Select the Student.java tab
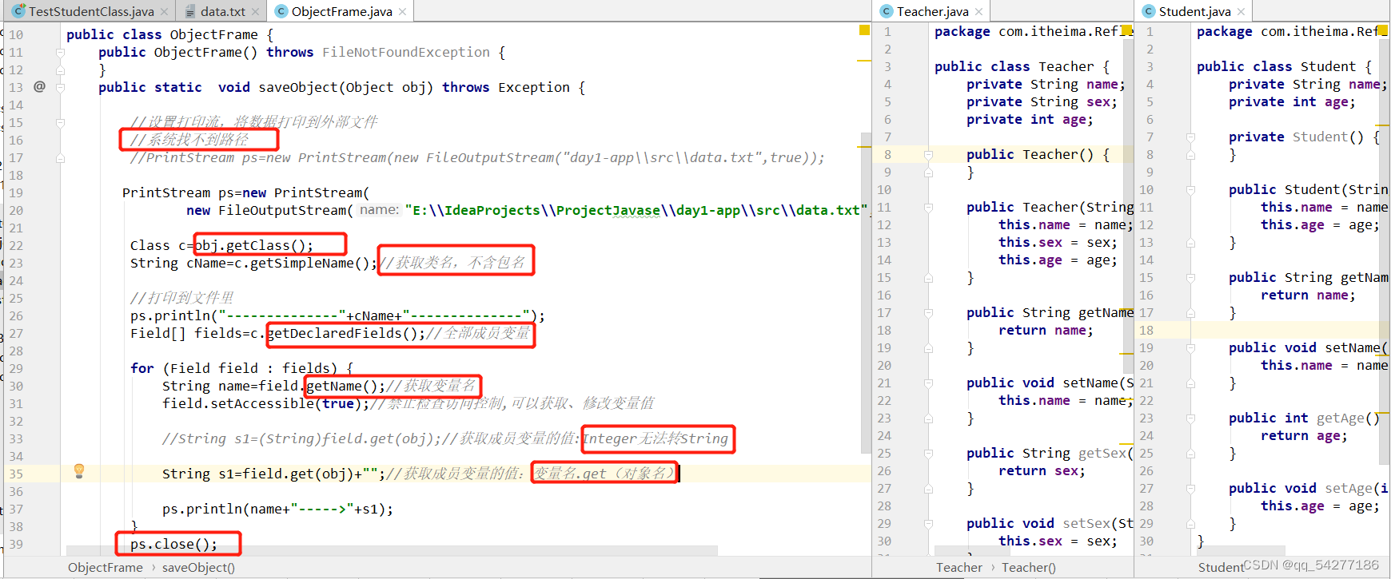 click(1194, 11)
